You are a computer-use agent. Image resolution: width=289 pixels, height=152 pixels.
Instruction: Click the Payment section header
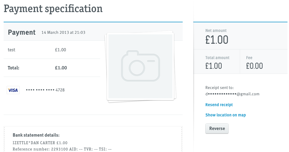coord(21,32)
